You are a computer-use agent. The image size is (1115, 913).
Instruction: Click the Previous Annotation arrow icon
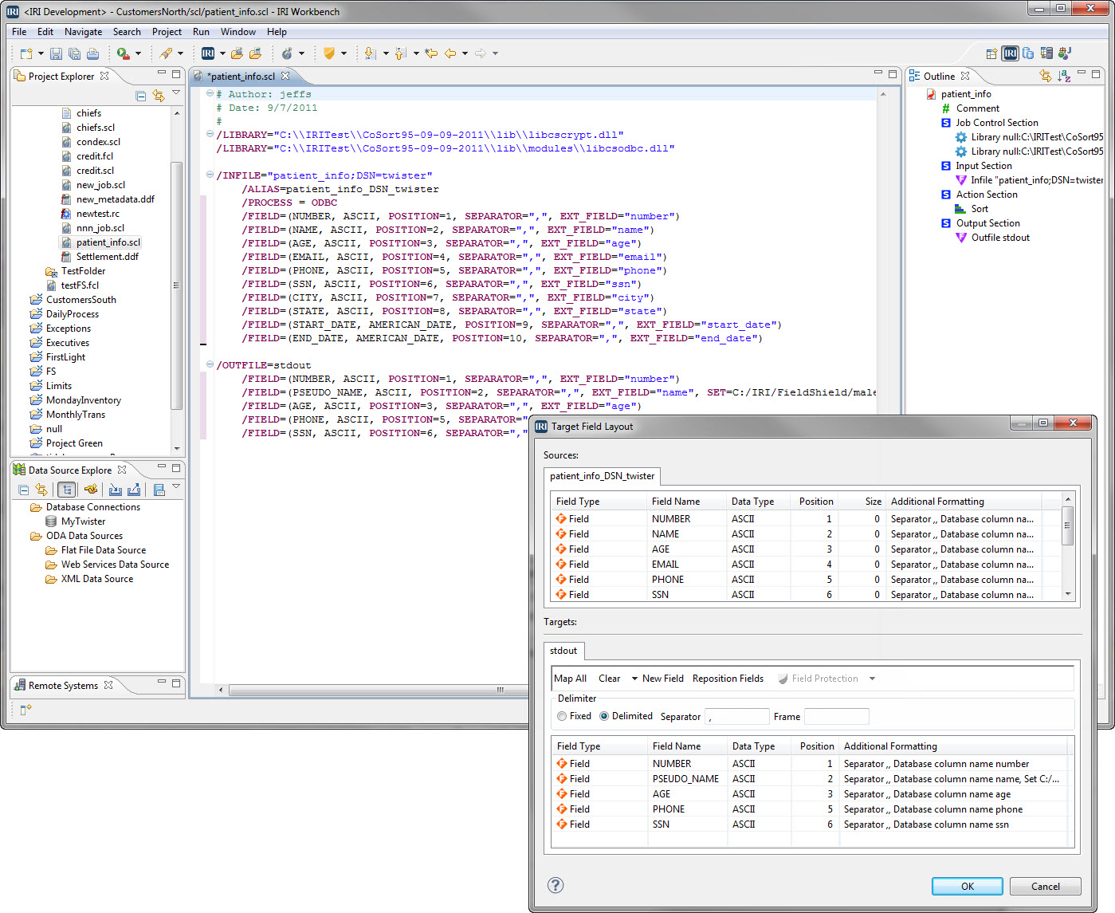[x=401, y=53]
